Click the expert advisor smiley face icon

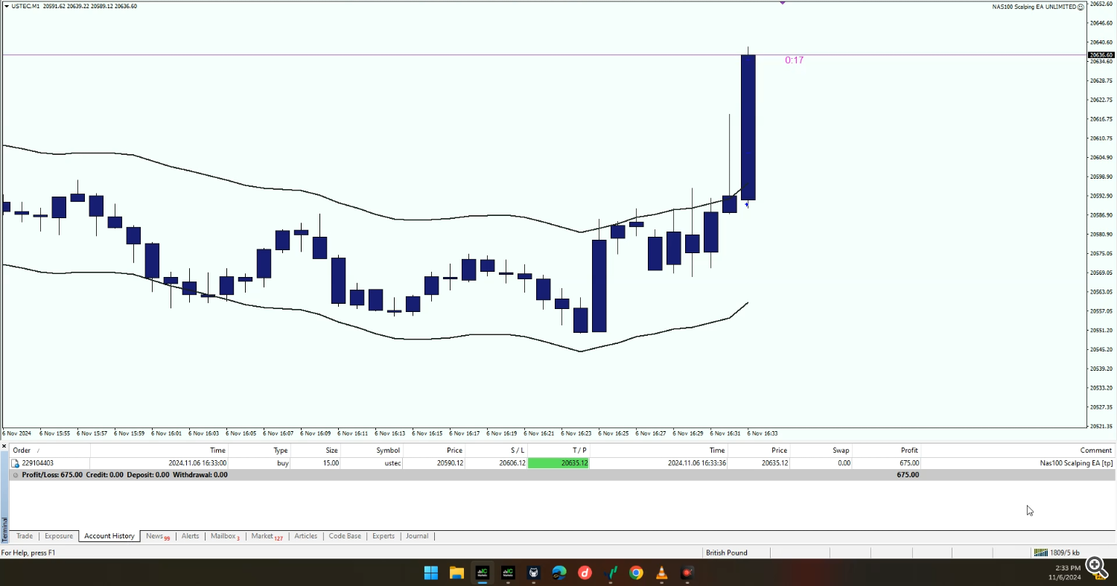1081,7
